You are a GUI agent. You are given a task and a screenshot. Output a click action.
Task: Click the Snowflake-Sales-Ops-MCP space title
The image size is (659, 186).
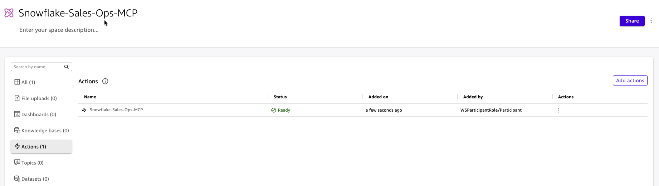78,13
